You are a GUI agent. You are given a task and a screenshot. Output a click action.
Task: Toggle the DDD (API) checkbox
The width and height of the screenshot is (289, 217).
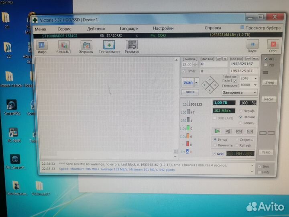click(214, 118)
